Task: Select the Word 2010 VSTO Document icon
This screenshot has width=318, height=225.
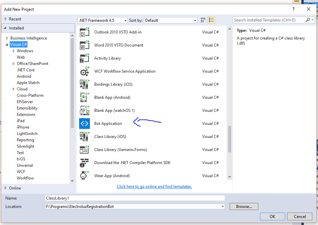Action: pyautogui.click(x=85, y=45)
